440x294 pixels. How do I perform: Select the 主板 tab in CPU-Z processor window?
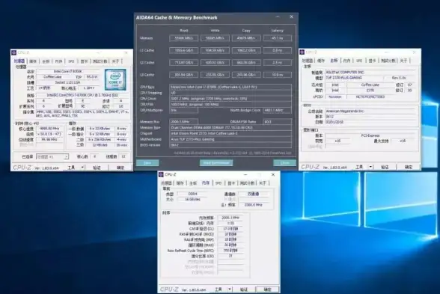(46, 61)
